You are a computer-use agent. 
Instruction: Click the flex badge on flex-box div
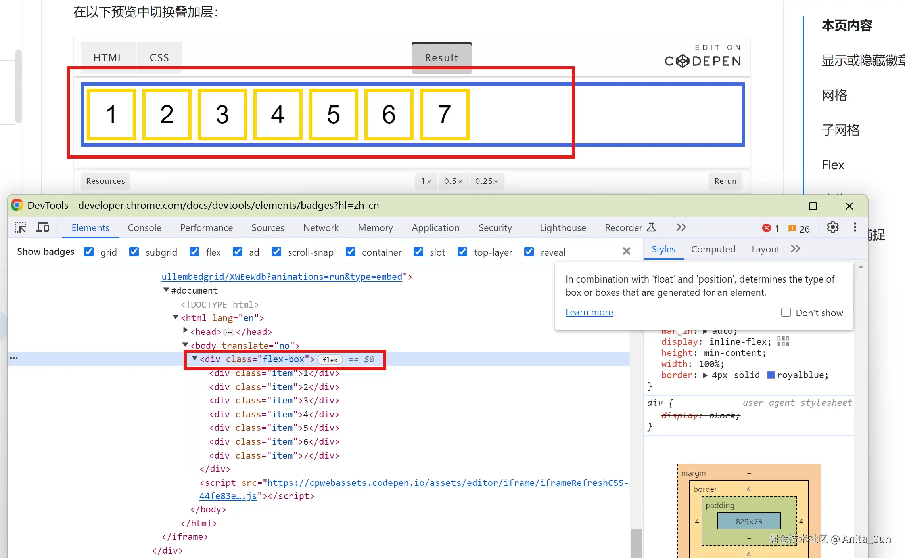click(330, 359)
